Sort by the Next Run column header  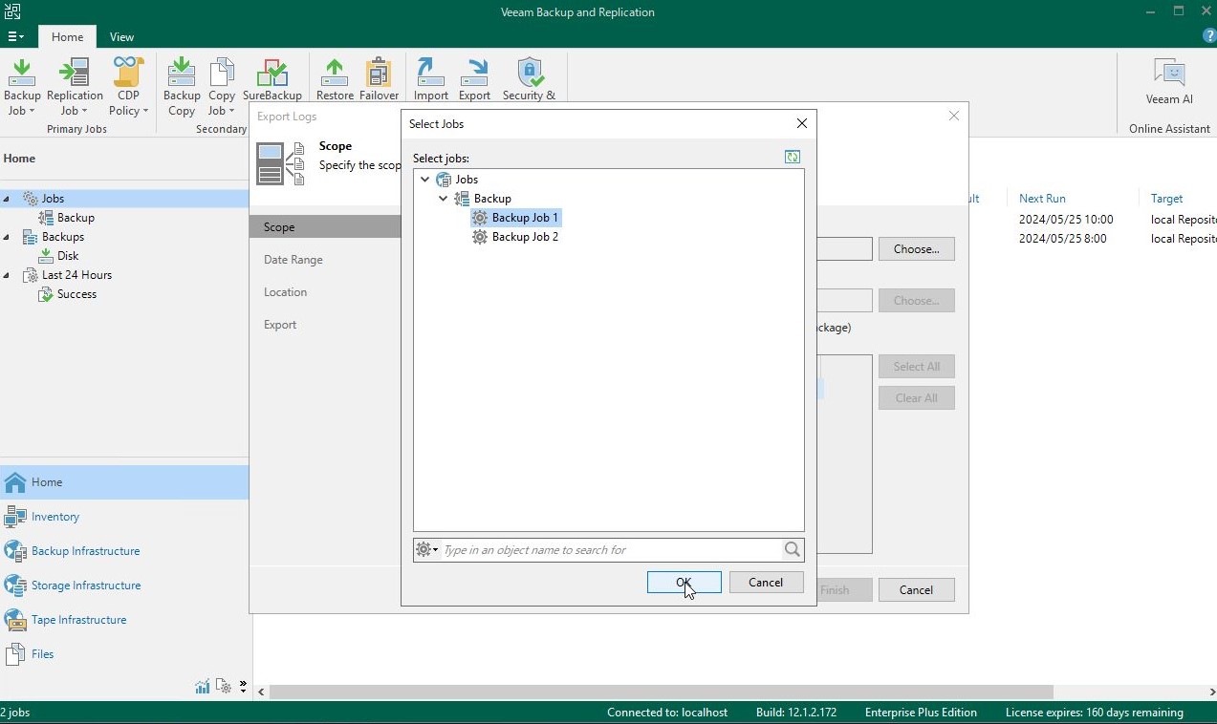click(x=1042, y=199)
